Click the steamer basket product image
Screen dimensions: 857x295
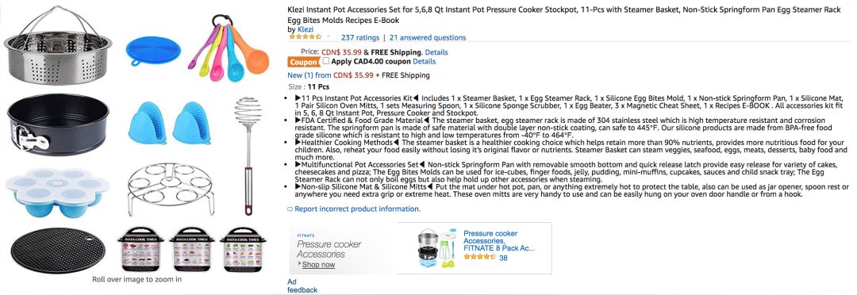(x=58, y=46)
